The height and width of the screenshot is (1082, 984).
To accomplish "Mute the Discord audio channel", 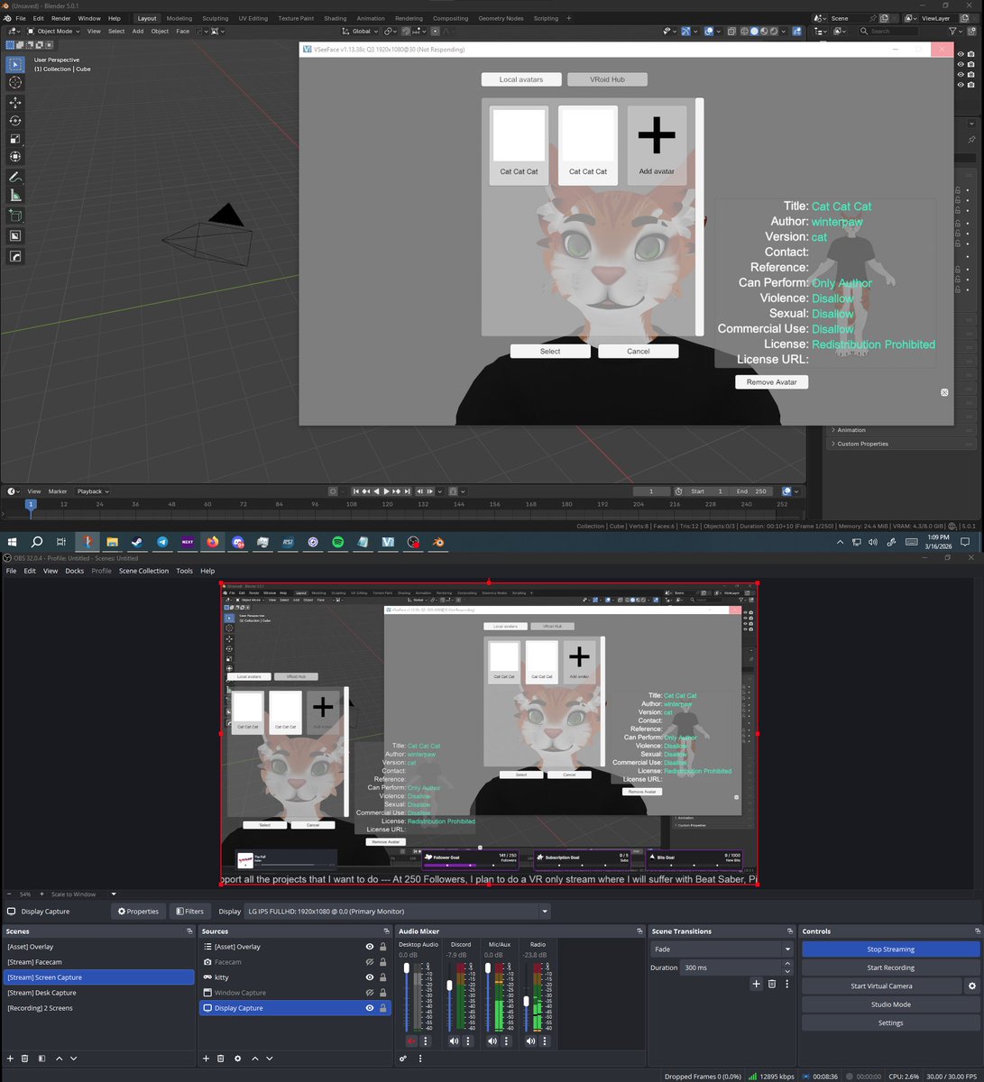I will pos(454,1041).
